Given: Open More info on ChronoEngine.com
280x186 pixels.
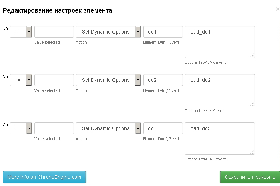Looking at the screenshot, I should [x=44, y=177].
